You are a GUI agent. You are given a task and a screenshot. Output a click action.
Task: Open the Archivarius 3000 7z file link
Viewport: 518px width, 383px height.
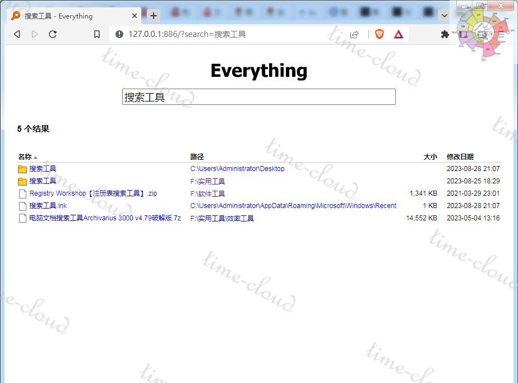pyautogui.click(x=105, y=218)
